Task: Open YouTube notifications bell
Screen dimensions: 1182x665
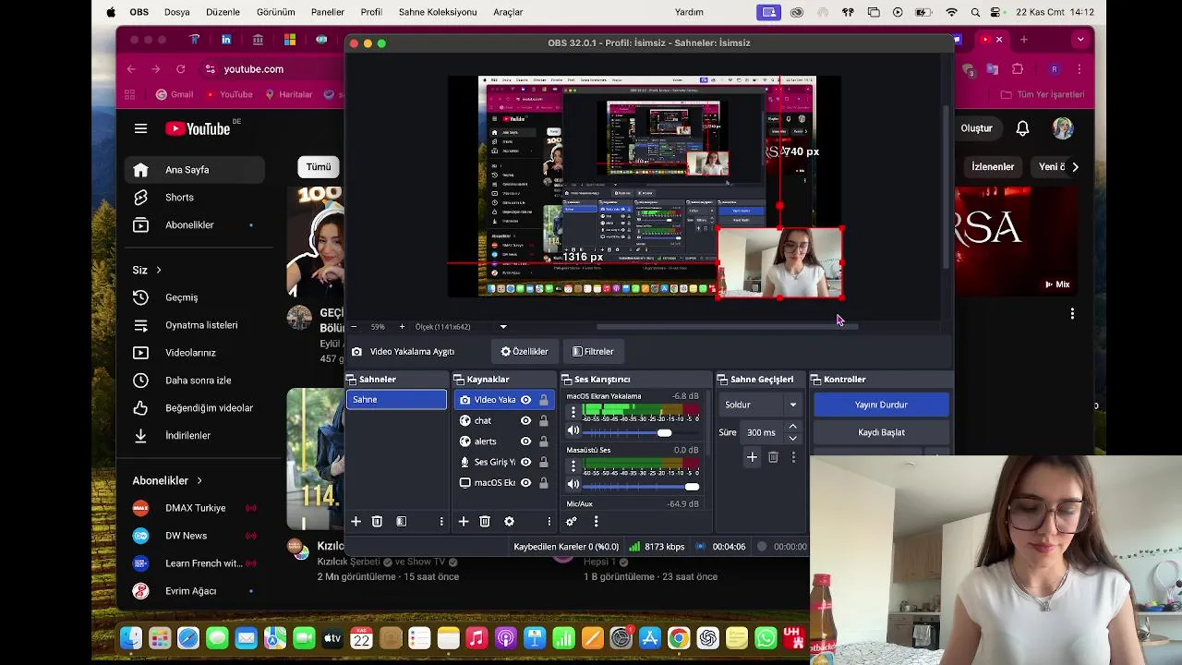Action: pos(1022,128)
